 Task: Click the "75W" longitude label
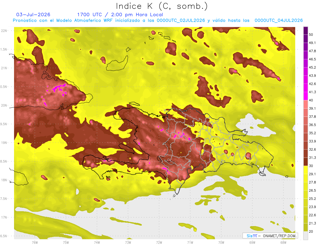point(66,242)
